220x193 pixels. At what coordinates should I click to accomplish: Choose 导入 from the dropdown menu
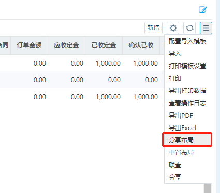point(187,54)
